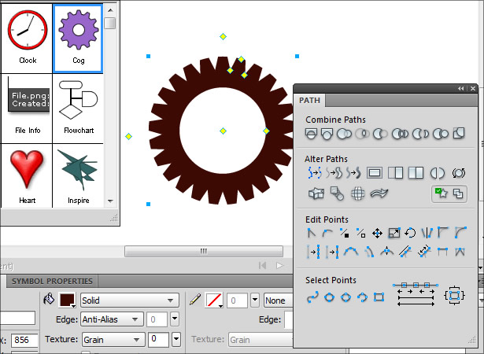Click the circle with four hollow points icon
This screenshot has height=354, width=484.
pos(345,297)
